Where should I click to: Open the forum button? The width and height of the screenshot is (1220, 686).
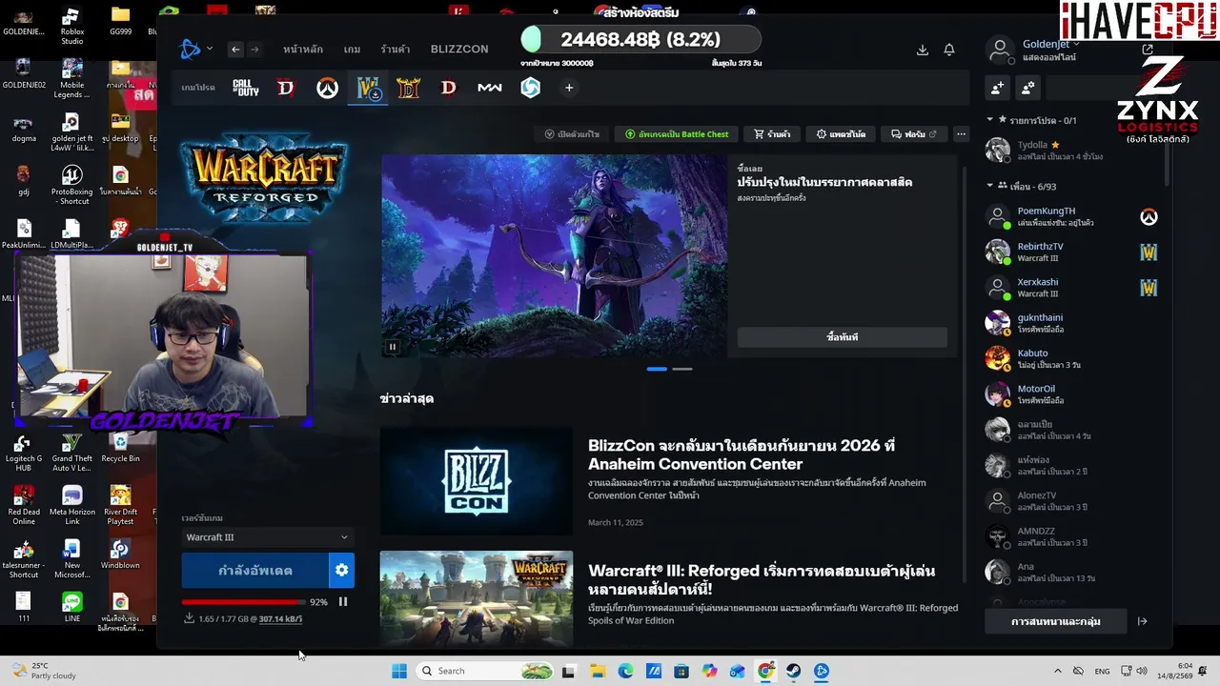(x=914, y=134)
